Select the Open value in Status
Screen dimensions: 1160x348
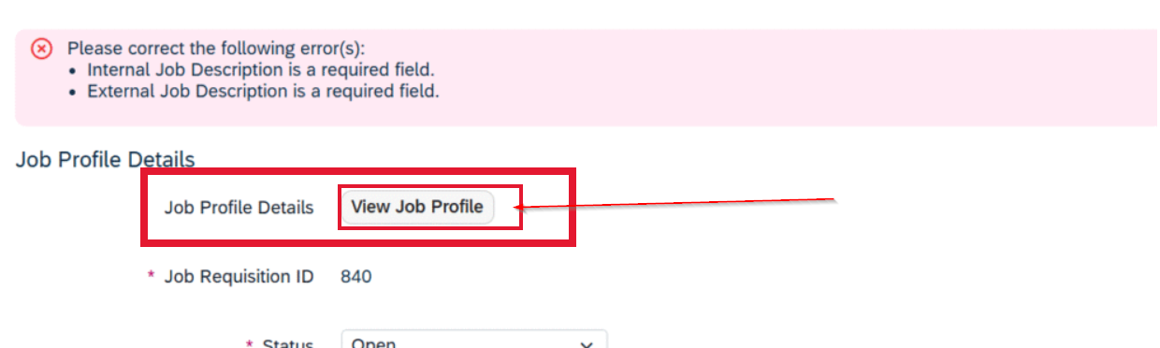click(373, 342)
